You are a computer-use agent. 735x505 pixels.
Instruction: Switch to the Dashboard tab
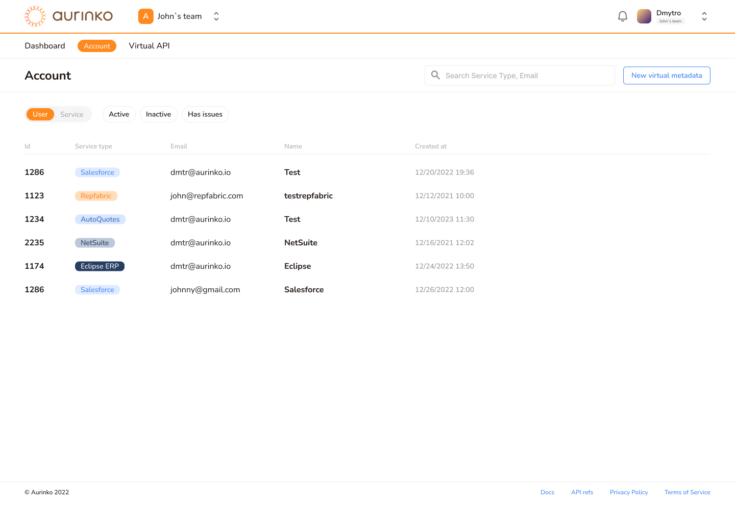click(44, 45)
